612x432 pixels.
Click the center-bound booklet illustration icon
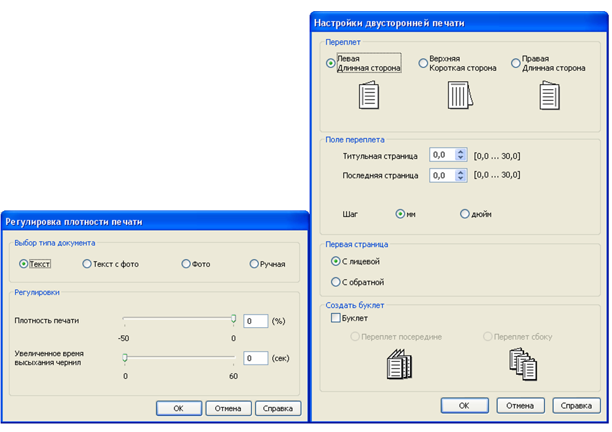click(x=399, y=364)
